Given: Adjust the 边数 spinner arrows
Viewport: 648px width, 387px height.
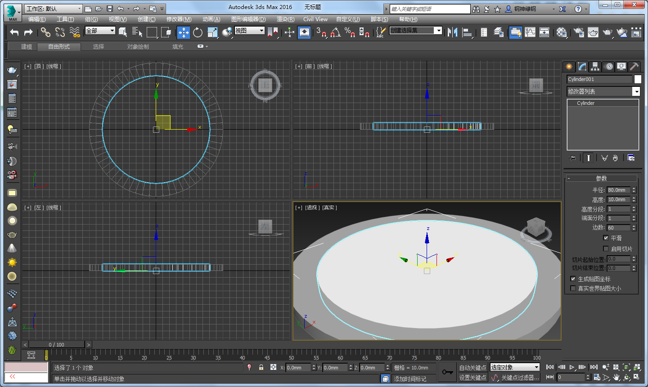Looking at the screenshot, I should pos(634,228).
